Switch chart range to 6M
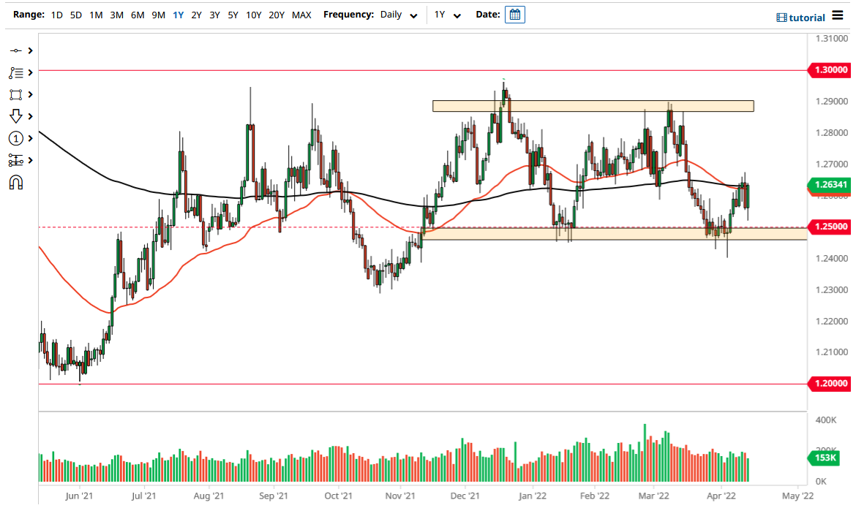 click(x=136, y=14)
